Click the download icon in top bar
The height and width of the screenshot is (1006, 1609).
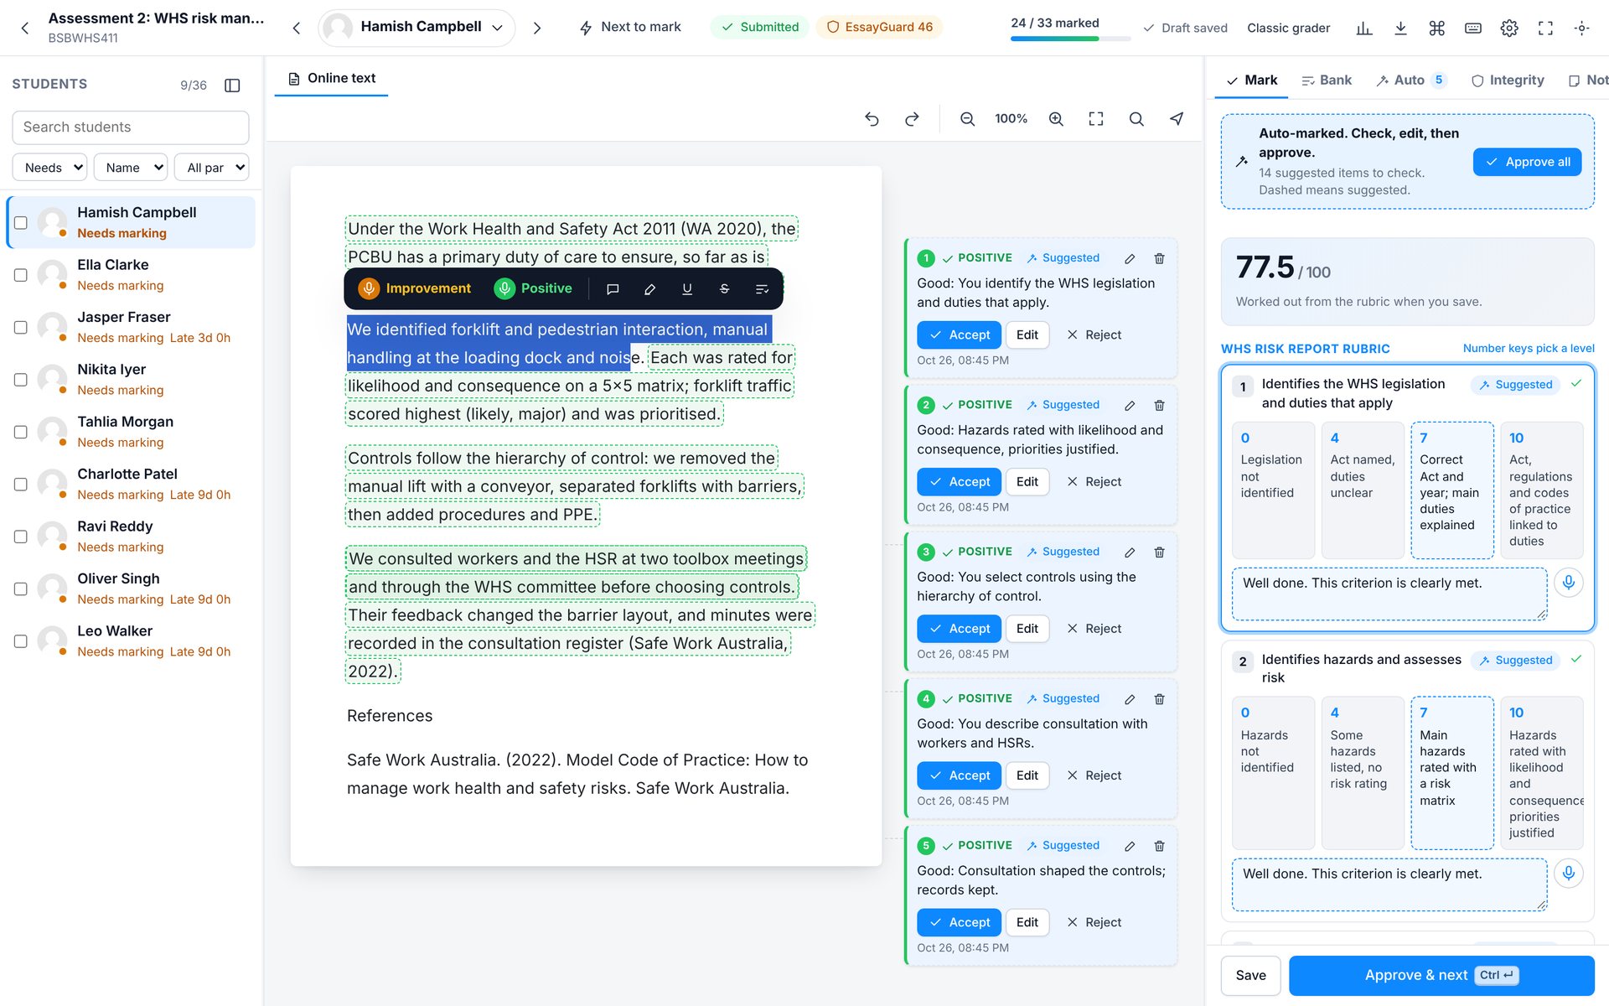1400,28
